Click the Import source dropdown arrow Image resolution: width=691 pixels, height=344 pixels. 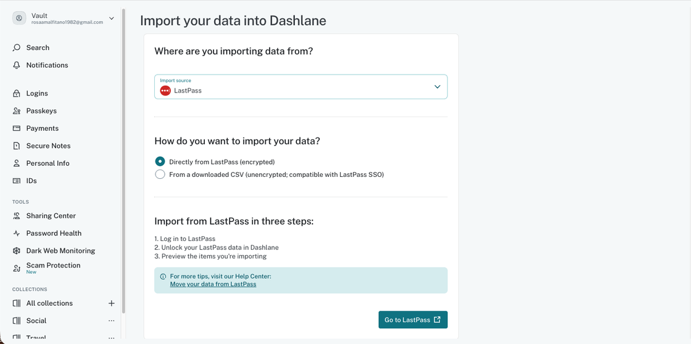point(437,87)
